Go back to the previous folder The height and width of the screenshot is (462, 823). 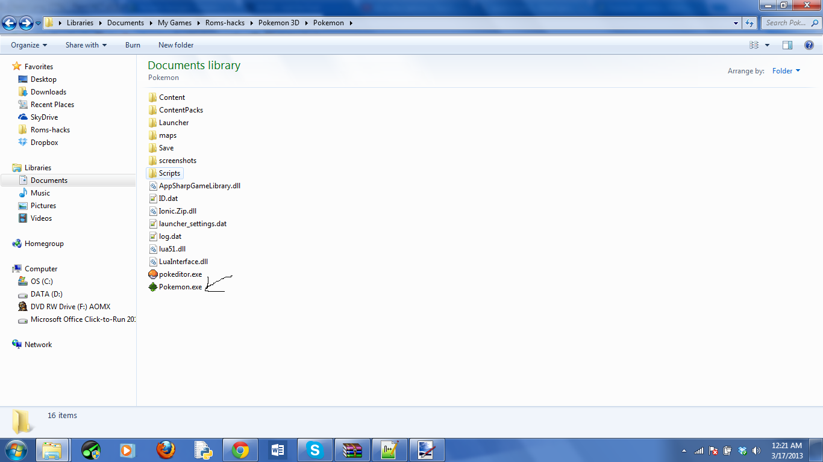10,23
